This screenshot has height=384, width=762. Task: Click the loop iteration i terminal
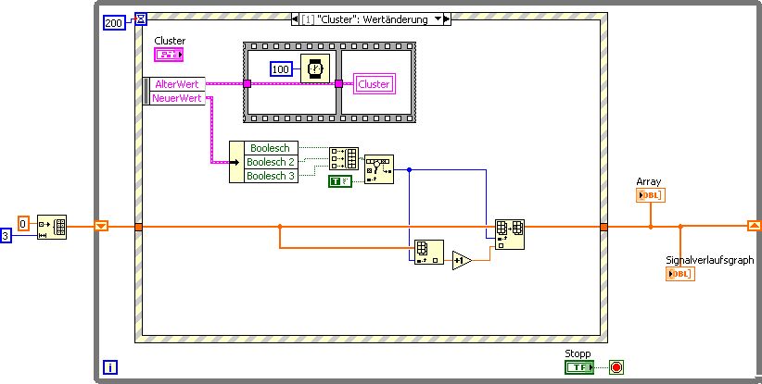110,367
